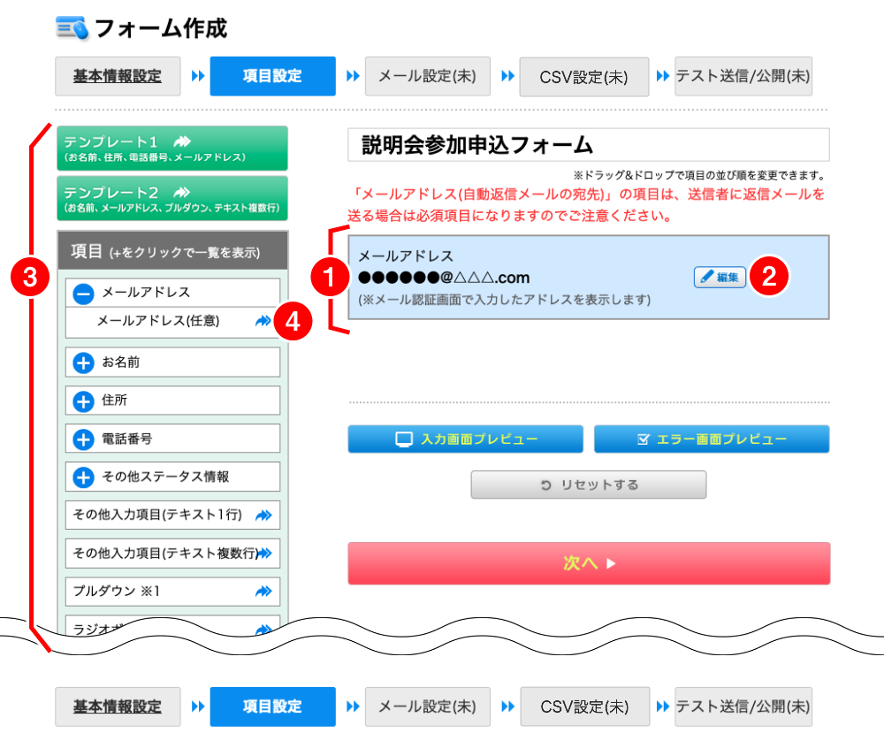884x756 pixels.
Task: Expand 電話番号 item with plus icon
Action: (83, 439)
